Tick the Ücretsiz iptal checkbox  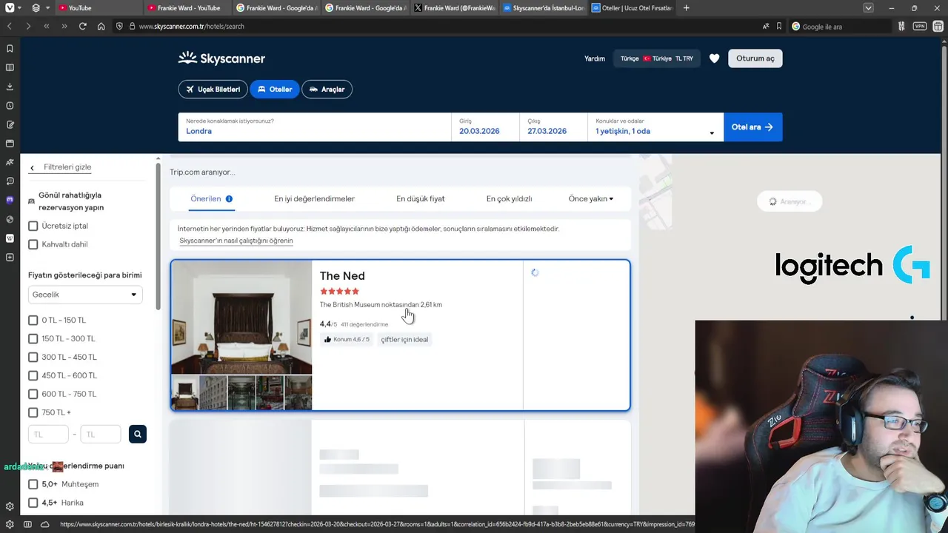[x=33, y=226]
